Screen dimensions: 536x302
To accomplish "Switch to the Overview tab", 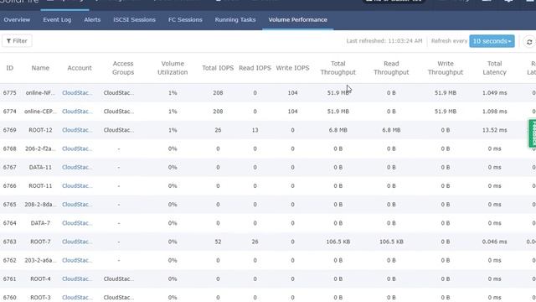I will (17, 20).
